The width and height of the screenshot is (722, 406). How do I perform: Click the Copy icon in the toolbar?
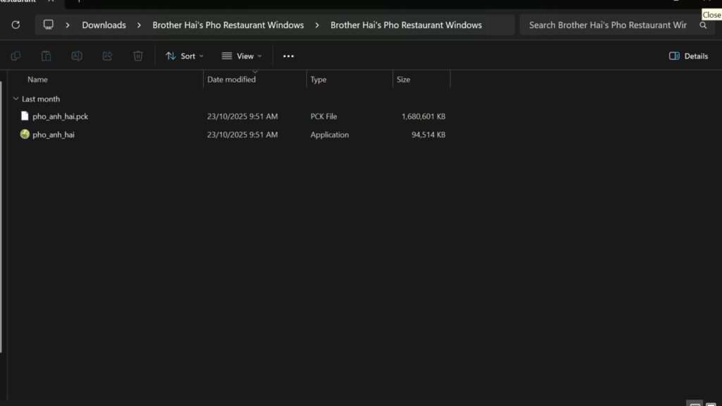(x=16, y=56)
